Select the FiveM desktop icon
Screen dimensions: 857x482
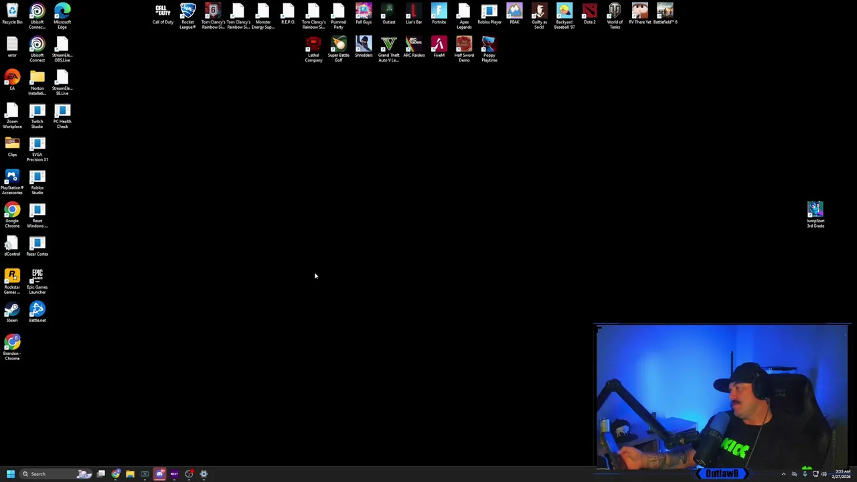click(439, 48)
